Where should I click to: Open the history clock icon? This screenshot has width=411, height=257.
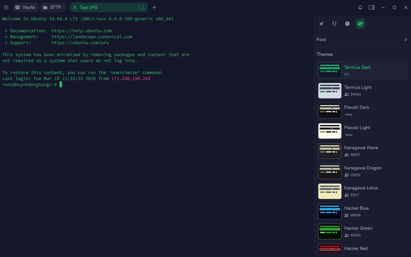[347, 24]
